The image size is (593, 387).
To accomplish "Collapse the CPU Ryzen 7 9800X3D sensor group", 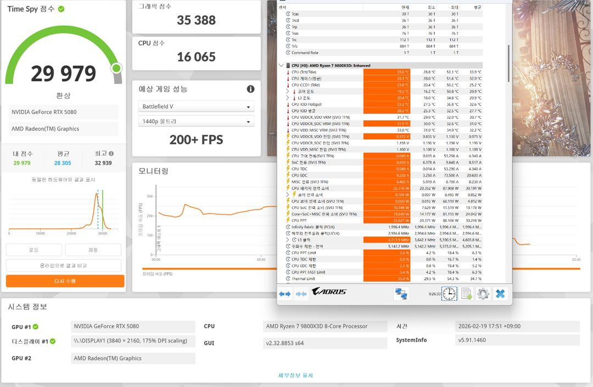I will 281,65.
